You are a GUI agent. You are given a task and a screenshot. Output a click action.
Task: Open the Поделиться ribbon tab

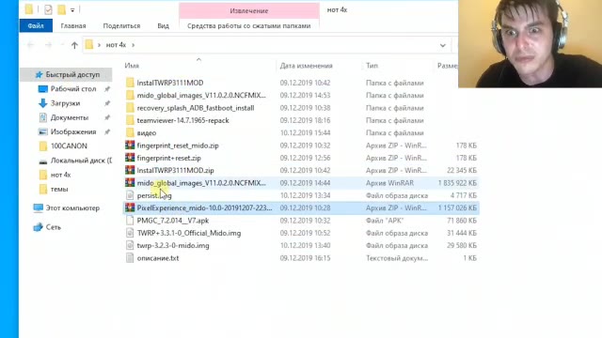[x=121, y=25]
